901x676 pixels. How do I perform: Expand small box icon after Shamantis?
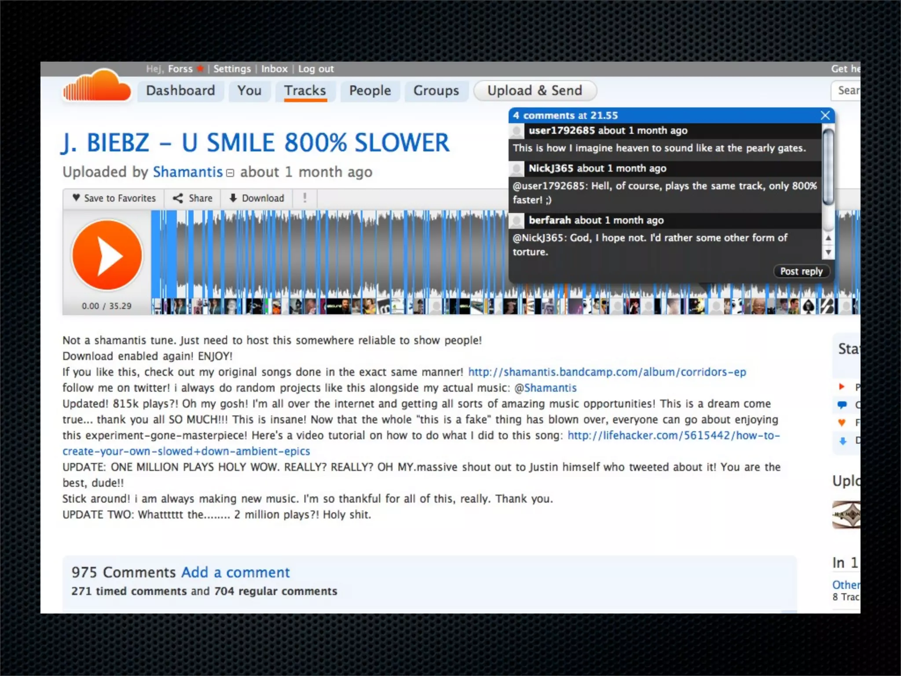click(x=230, y=173)
